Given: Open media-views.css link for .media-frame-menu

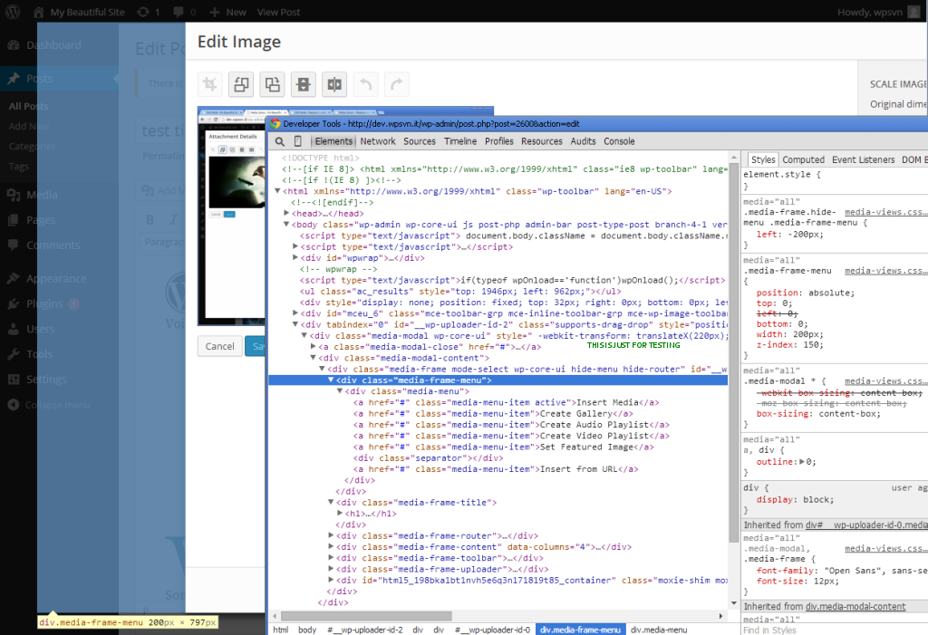Looking at the screenshot, I should pos(886,271).
